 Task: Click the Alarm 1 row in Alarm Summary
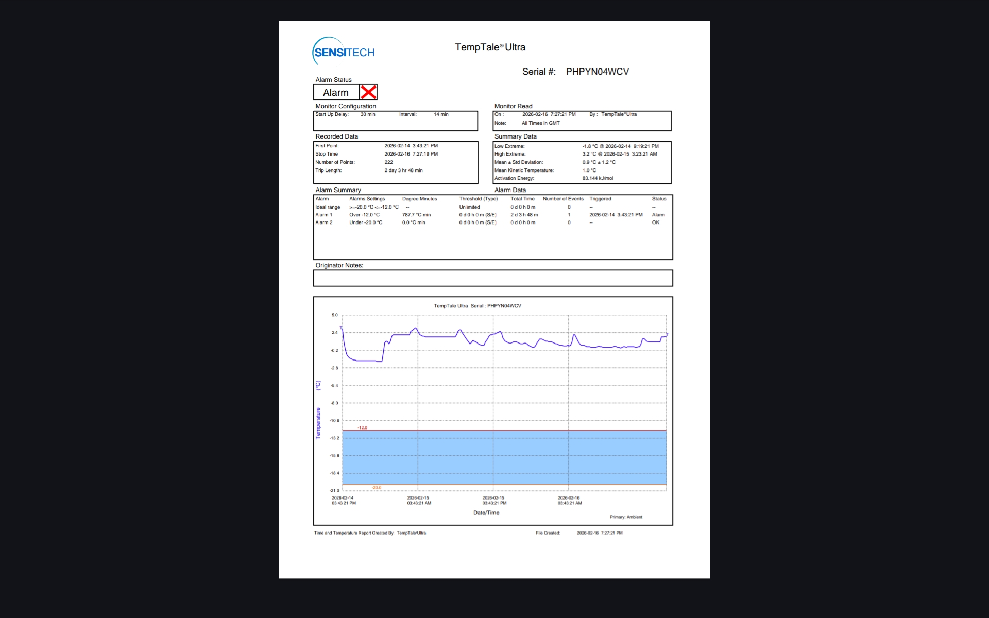click(x=324, y=215)
